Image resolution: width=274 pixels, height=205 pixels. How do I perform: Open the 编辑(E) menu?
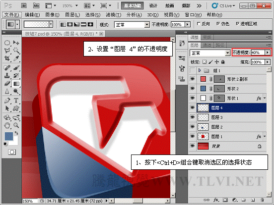[x=32, y=15]
